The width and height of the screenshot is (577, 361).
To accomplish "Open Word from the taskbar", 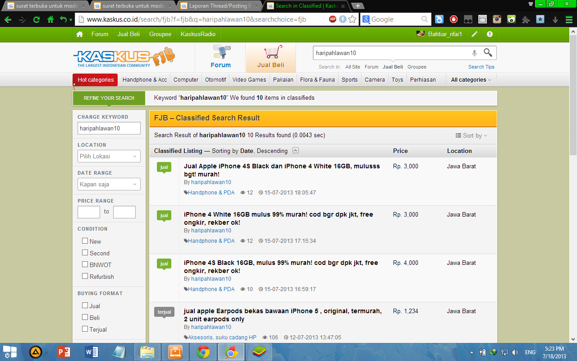I will click(92, 352).
